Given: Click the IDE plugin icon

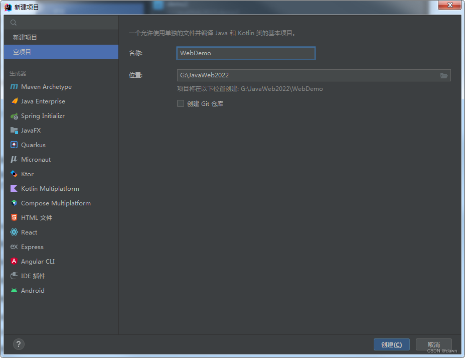Looking at the screenshot, I should (x=14, y=276).
